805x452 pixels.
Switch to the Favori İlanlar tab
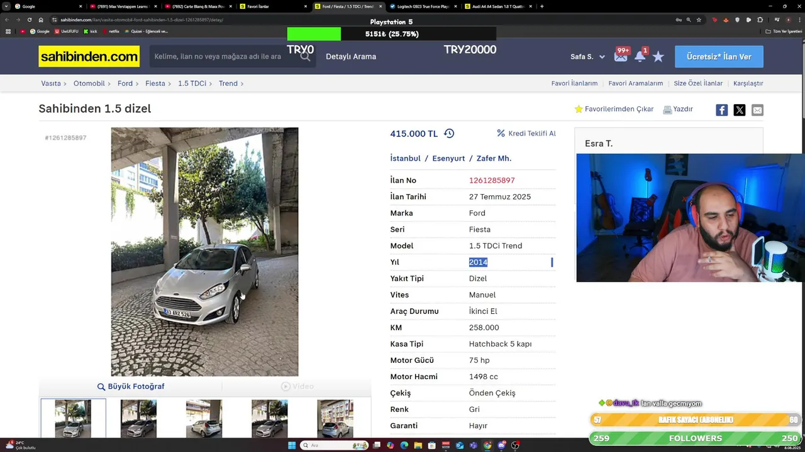pos(273,6)
